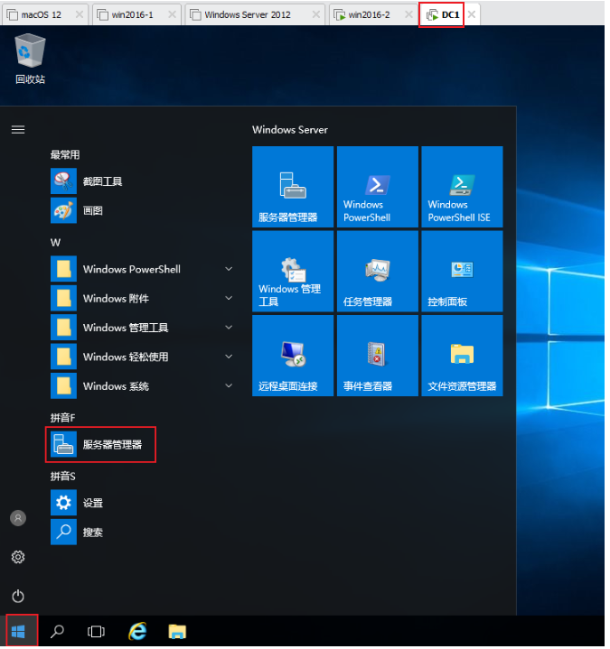Click the 最常用 section header

pyautogui.click(x=65, y=156)
